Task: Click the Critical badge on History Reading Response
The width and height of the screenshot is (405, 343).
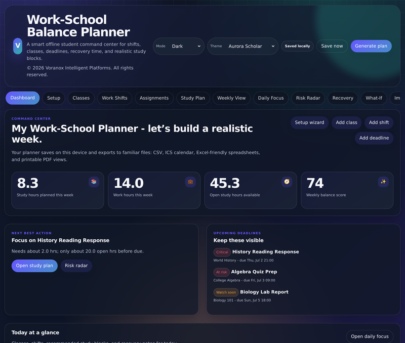Action: tap(222, 252)
